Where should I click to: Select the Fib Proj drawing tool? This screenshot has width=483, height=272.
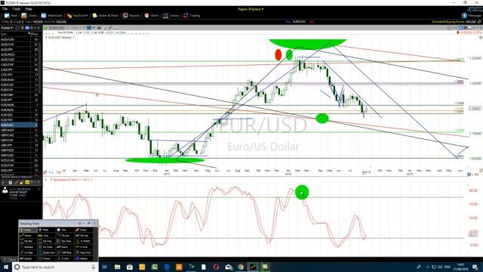47,241
